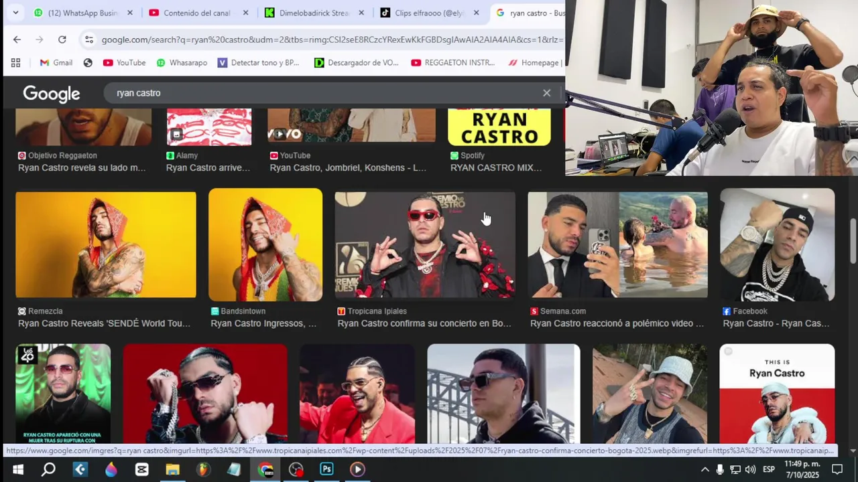This screenshot has width=858, height=482.
Task: Open Descargador de VO bookmark
Action: coord(356,62)
